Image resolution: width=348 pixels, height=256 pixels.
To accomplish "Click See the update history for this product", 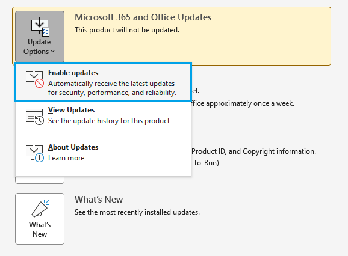I will (109, 121).
